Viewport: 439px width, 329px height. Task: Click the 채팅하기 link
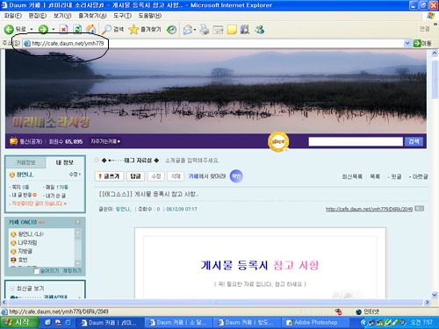pyautogui.click(x=72, y=271)
